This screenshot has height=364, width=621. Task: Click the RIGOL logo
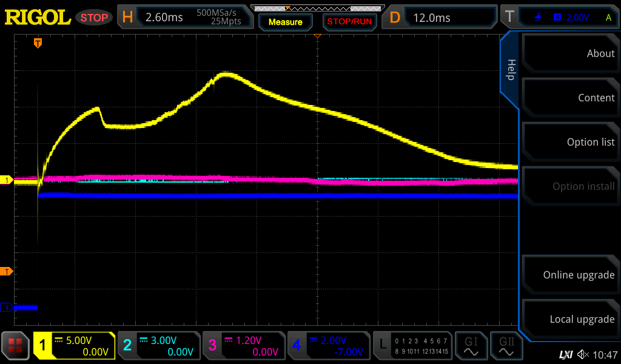click(x=38, y=18)
